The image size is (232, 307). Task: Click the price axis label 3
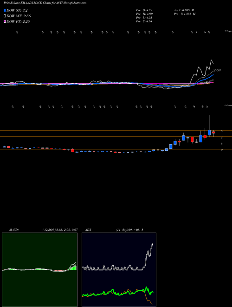221,144
